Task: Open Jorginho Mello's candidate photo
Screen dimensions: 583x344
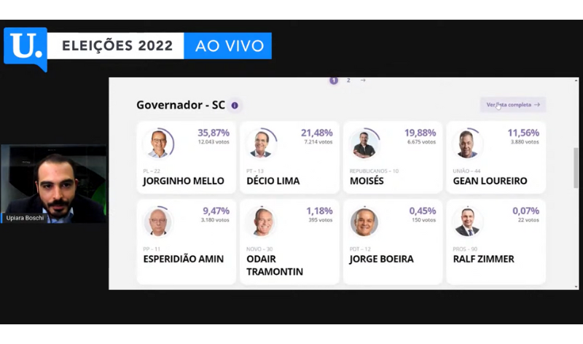Action: click(x=158, y=144)
